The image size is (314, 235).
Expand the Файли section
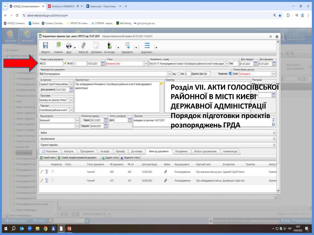(x=274, y=133)
